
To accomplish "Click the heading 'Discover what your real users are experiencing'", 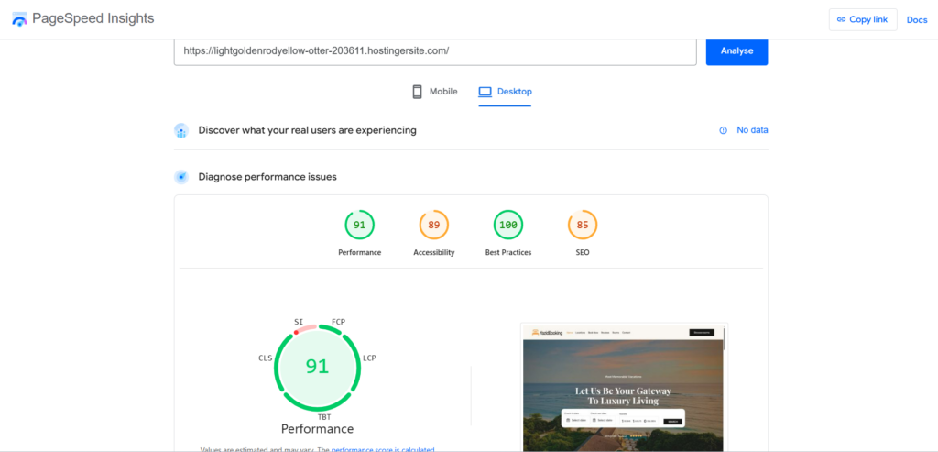I will pyautogui.click(x=308, y=130).
